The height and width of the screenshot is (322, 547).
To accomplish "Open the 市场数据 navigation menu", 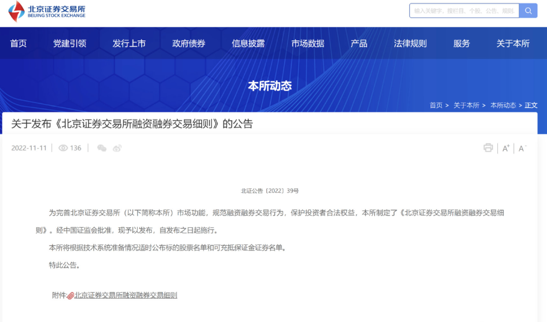I will (x=308, y=43).
